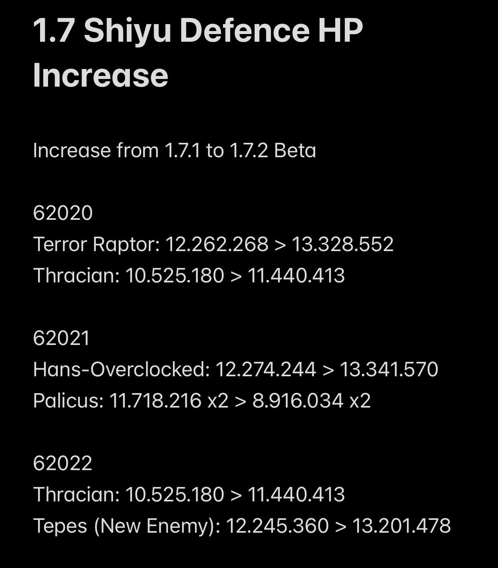Tap the value 12.245.360
498x568 pixels.
tap(277, 525)
